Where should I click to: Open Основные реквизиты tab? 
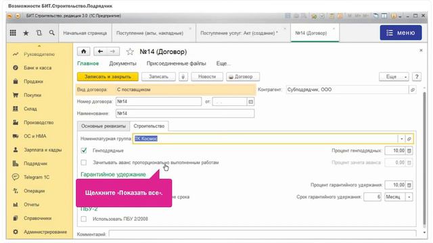tap(104, 126)
